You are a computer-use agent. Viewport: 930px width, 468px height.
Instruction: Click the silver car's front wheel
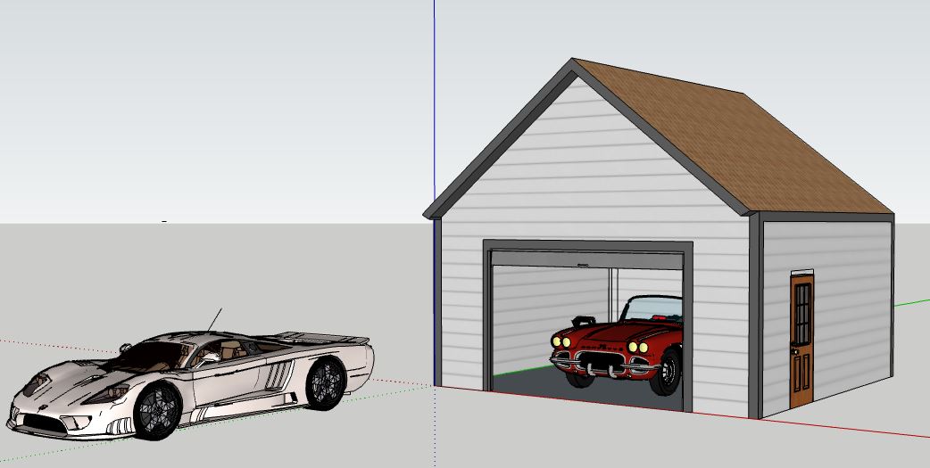point(157,410)
